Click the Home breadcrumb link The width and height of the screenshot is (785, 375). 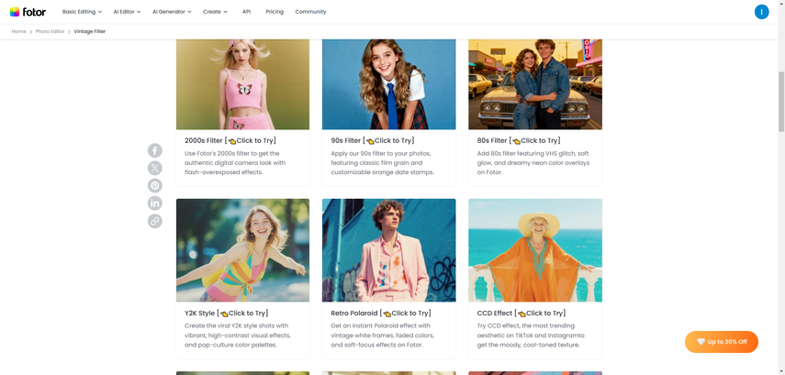click(18, 31)
